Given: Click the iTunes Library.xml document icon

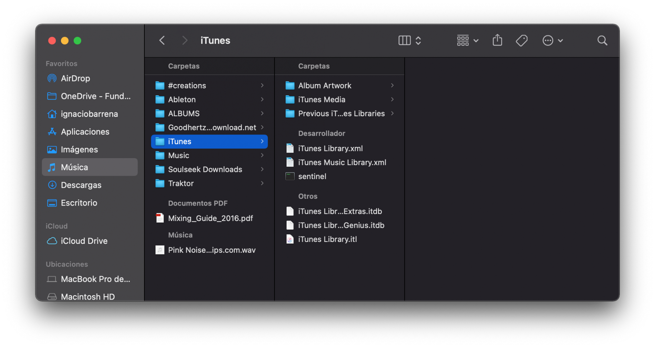Looking at the screenshot, I should [290, 149].
